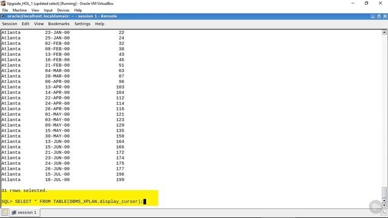388x218 pixels.
Task: Click the row with date 08-FEB-00
Action: (x=62, y=48)
